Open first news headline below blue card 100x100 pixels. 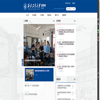click(x=32, y=86)
